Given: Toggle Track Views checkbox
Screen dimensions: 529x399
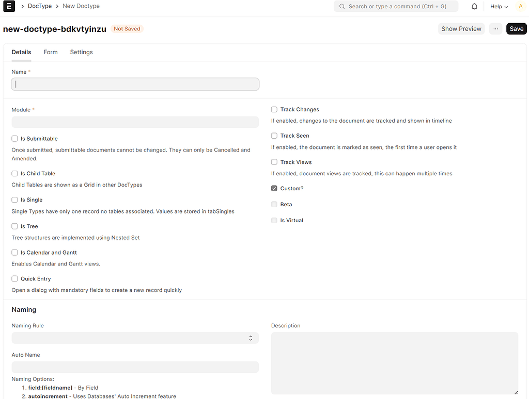Looking at the screenshot, I should pyautogui.click(x=274, y=162).
